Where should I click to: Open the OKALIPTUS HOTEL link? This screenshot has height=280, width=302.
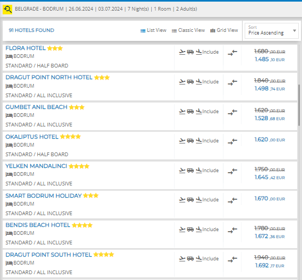click(x=32, y=137)
